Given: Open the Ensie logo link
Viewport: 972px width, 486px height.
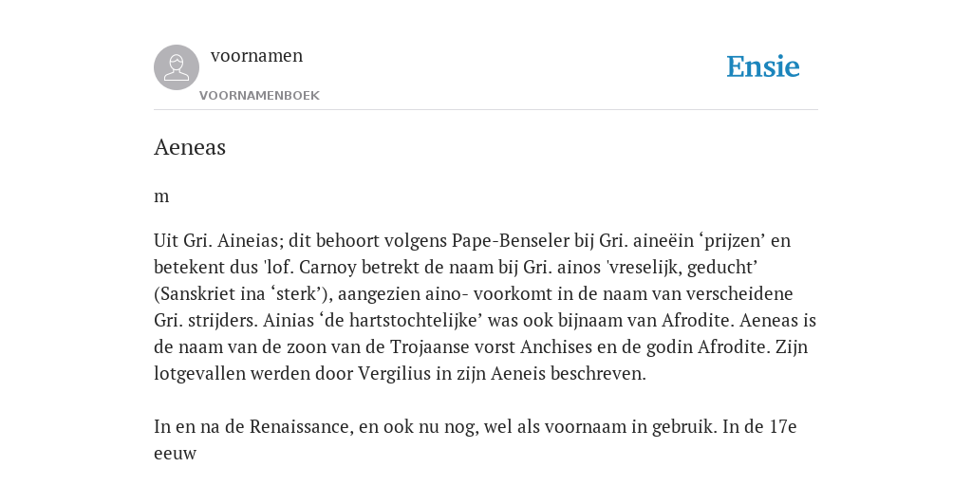Looking at the screenshot, I should click(763, 66).
